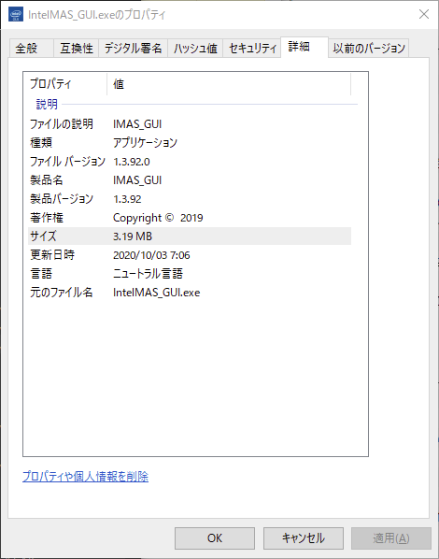Click the value 1.3.92.0
The height and width of the screenshot is (559, 439).
point(132,162)
